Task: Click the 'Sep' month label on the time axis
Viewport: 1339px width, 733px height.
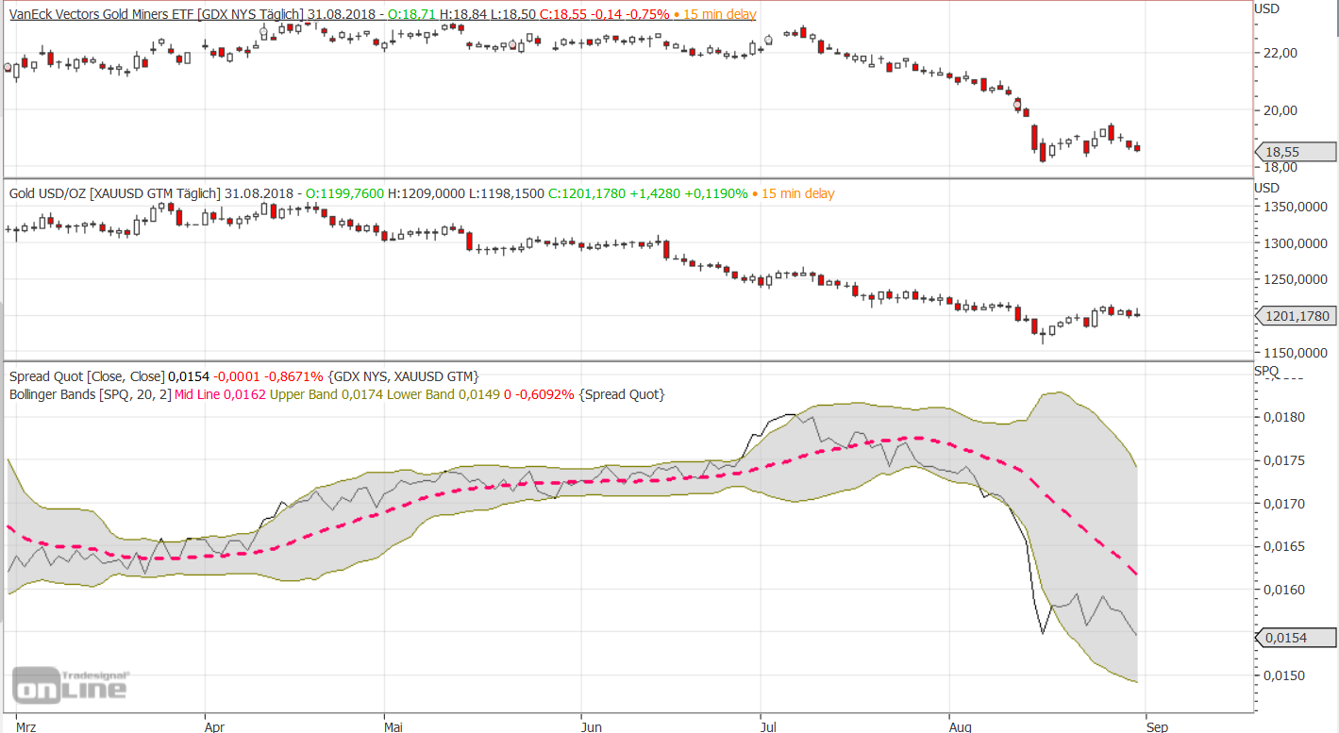Action: click(x=1158, y=727)
